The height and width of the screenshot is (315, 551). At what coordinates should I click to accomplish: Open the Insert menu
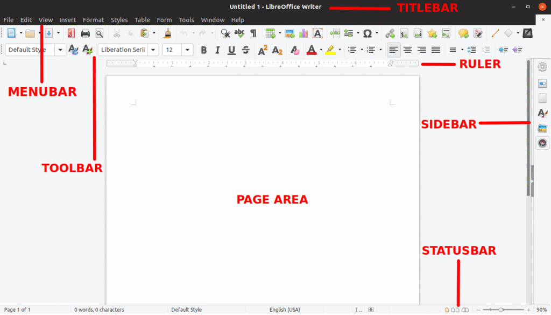point(67,20)
